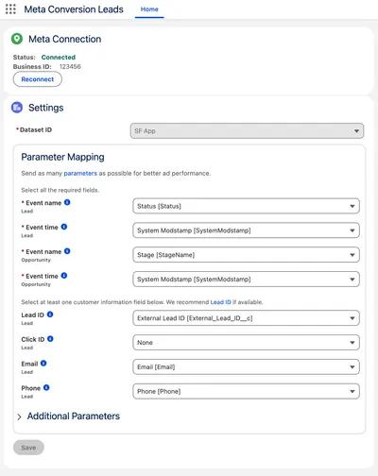Show info for Opportunity Event time

[x=64, y=276]
